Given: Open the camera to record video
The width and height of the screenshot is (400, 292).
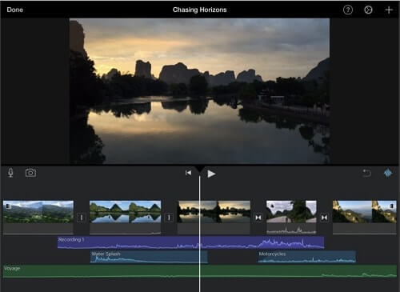Looking at the screenshot, I should [30, 173].
